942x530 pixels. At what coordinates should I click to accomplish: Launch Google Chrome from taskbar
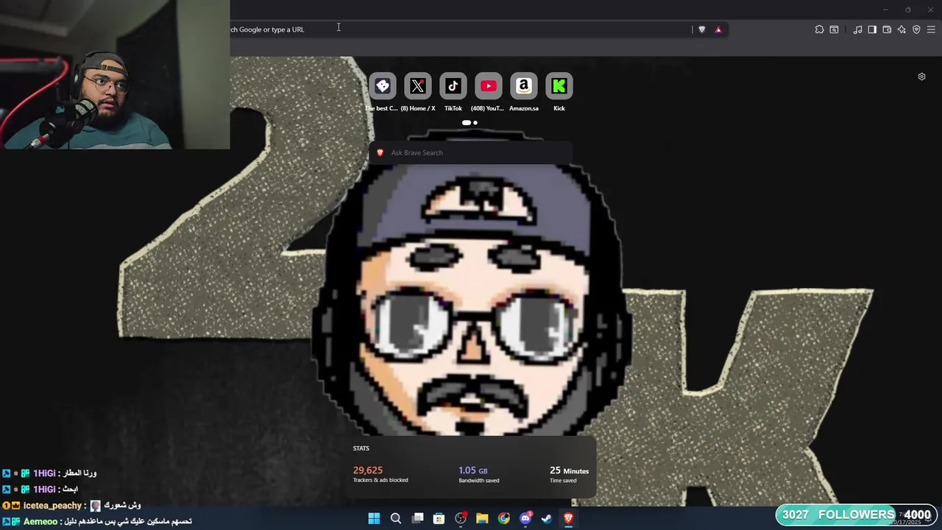(x=503, y=518)
